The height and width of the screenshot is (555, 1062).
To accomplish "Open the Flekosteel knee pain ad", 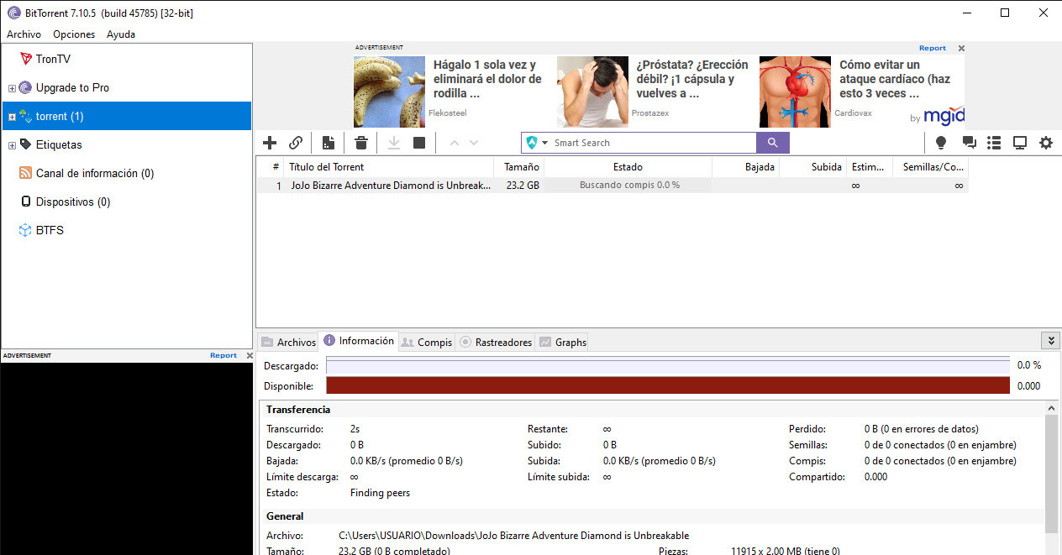I will [x=487, y=79].
